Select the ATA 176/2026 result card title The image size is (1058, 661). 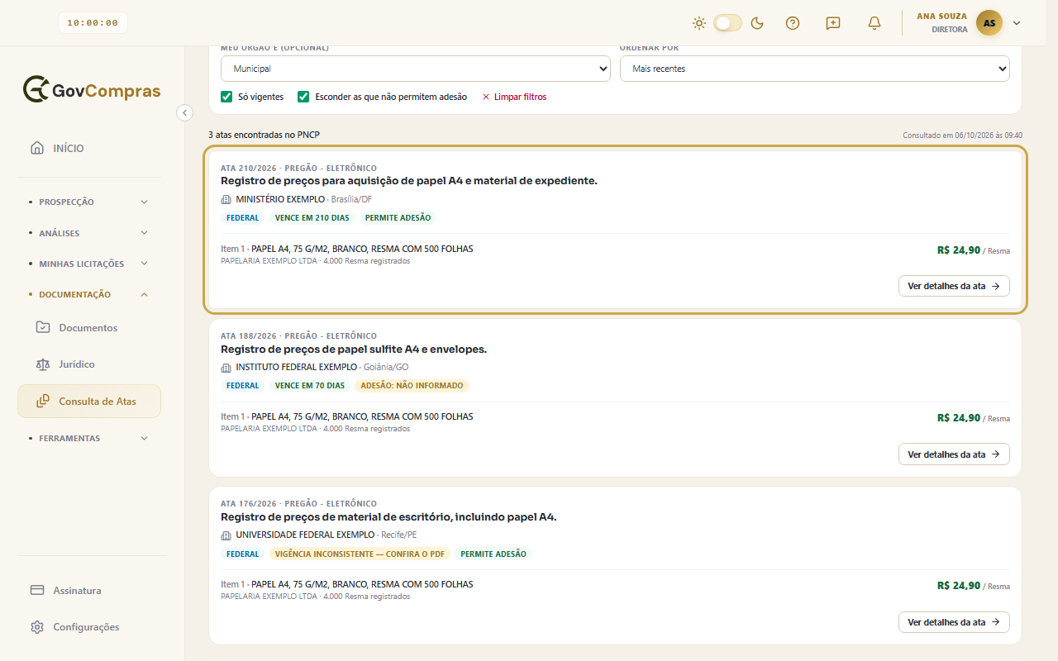[x=388, y=517]
